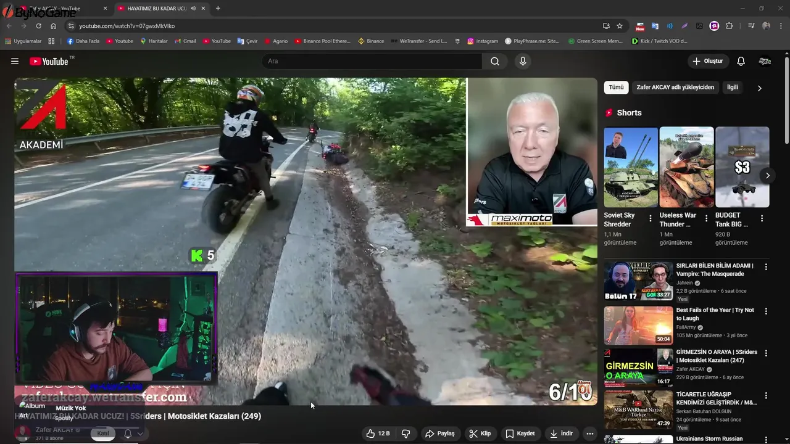Screen dimensions: 790x444
Task: Open new browser tab
Action: (218, 9)
